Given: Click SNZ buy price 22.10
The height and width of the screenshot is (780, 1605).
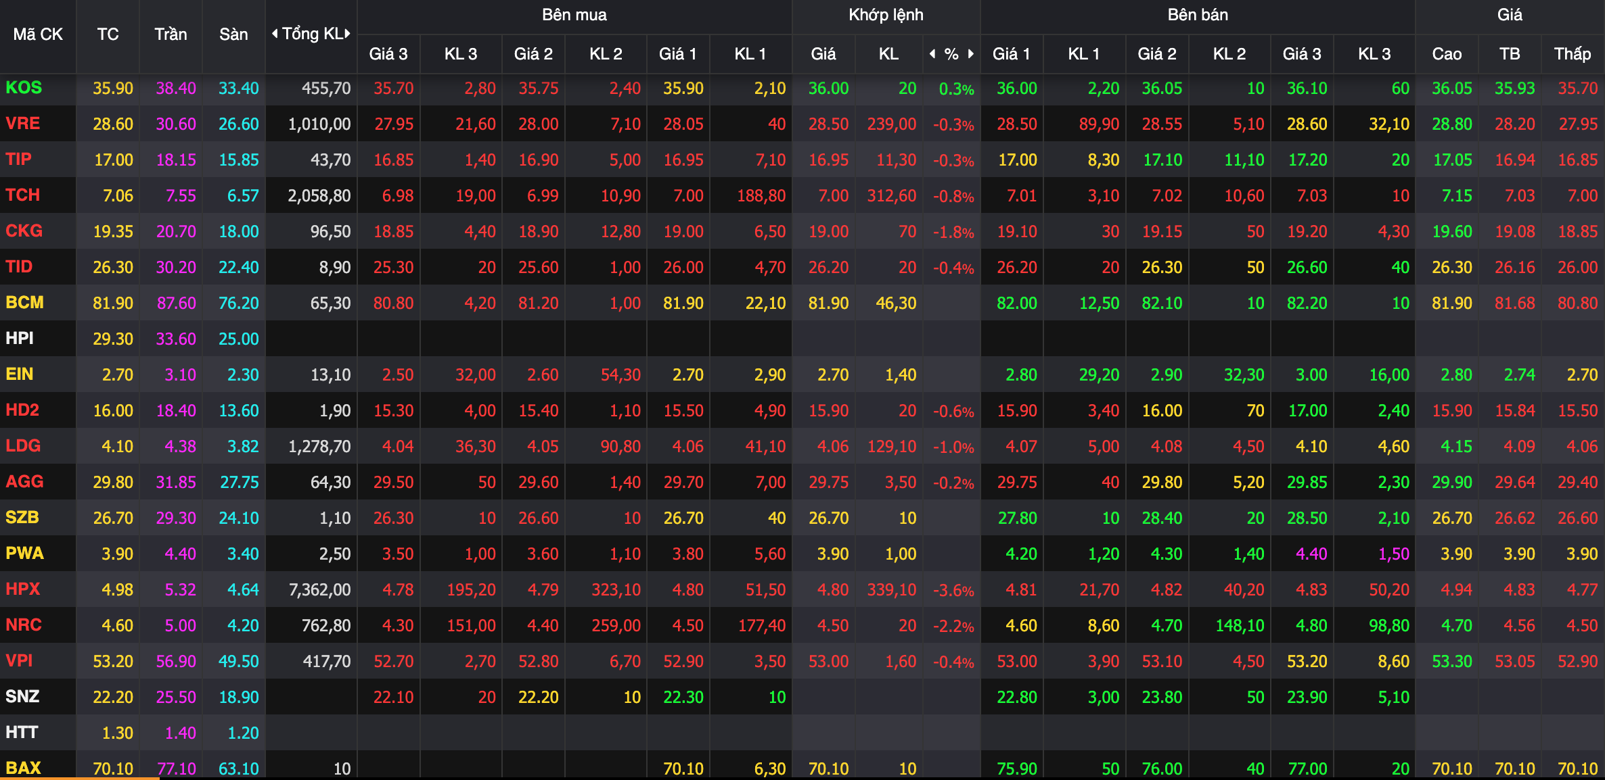Looking at the screenshot, I should pos(393,698).
